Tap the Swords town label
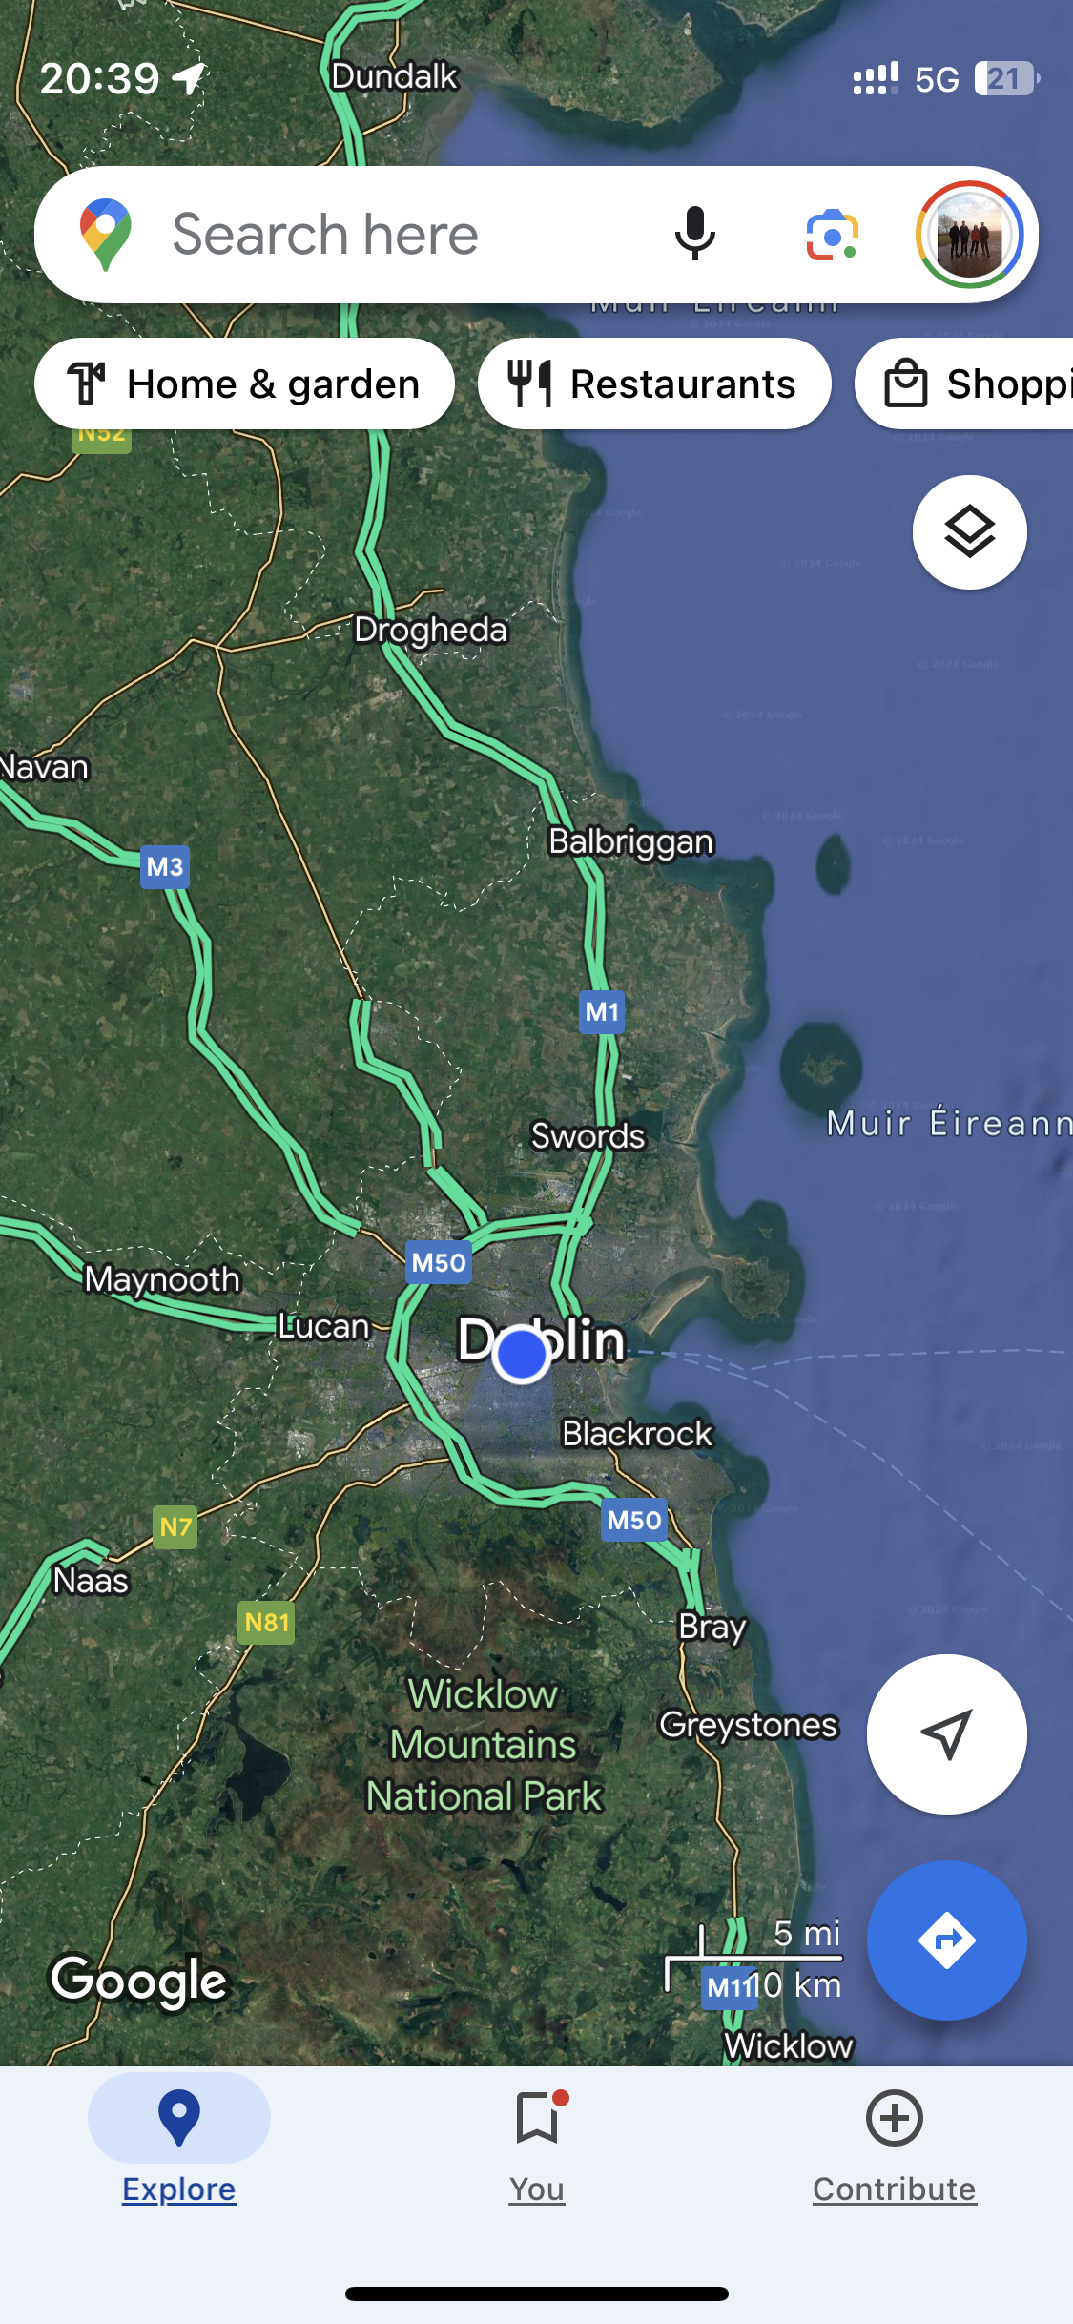The width and height of the screenshot is (1073, 2324). pos(588,1135)
